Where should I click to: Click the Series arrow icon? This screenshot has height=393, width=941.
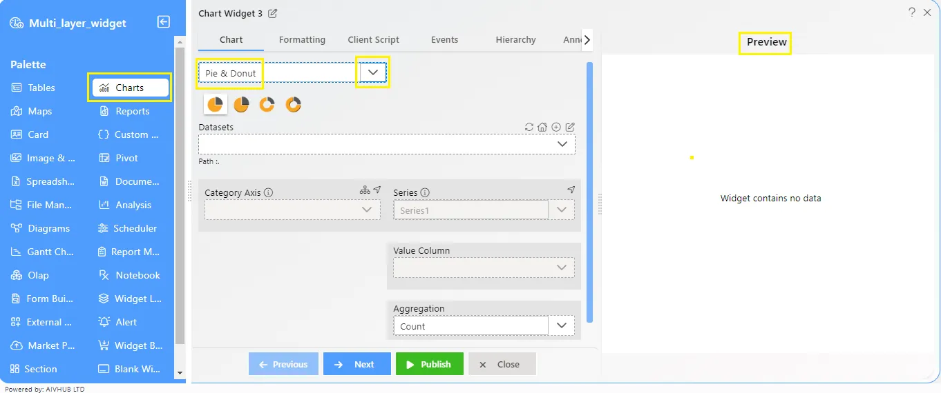coord(571,190)
